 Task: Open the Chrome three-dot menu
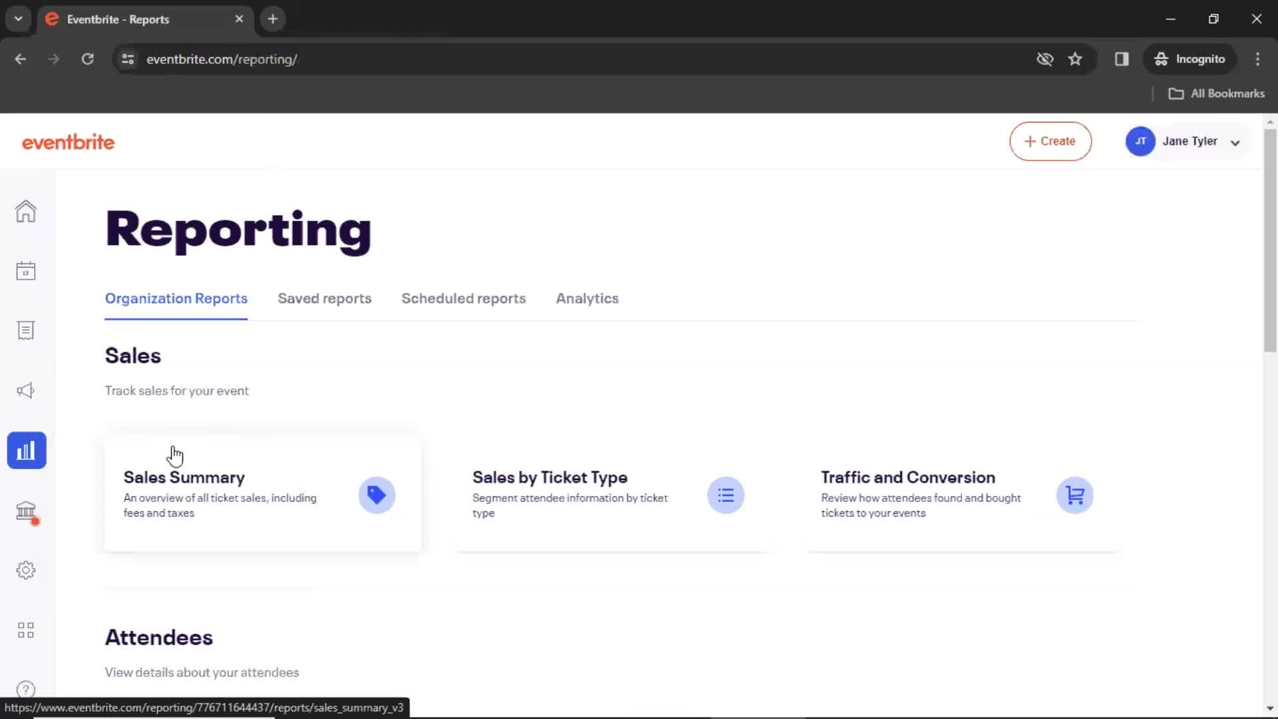[x=1257, y=59]
